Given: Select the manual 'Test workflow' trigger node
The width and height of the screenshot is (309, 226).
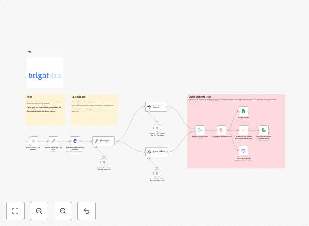Looking at the screenshot, I should click(x=33, y=141).
